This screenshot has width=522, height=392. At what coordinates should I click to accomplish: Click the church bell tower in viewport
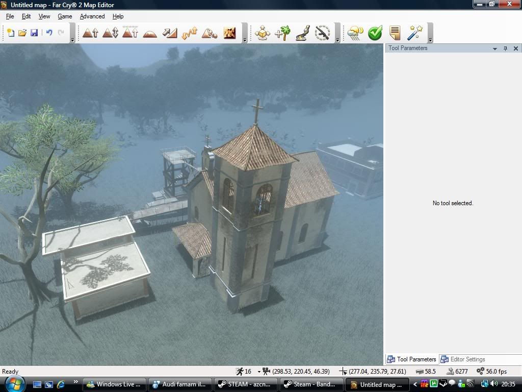[x=250, y=213]
